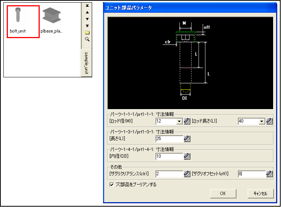Click the ザグリオフセット(off) input field
Screen dimensions: 281x207
click(x=252, y=174)
